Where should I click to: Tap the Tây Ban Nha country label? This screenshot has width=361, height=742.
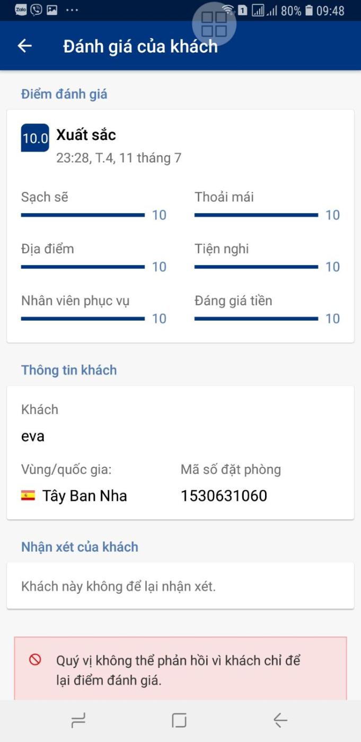pyautogui.click(x=85, y=496)
